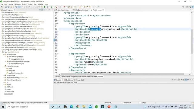Expand the Maven Dependencies node
The image size is (194, 109).
click(3, 80)
